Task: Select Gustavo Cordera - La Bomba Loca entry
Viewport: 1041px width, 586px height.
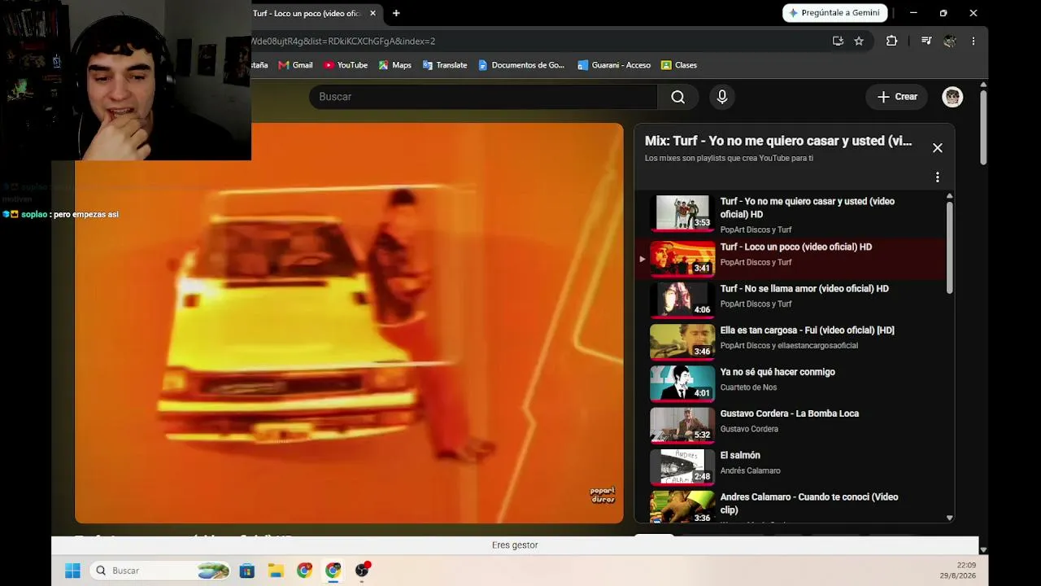Action: pos(791,424)
